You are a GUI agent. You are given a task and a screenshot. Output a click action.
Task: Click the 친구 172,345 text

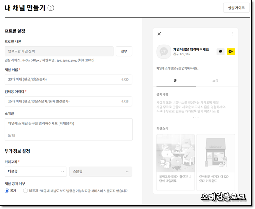pos(182,54)
